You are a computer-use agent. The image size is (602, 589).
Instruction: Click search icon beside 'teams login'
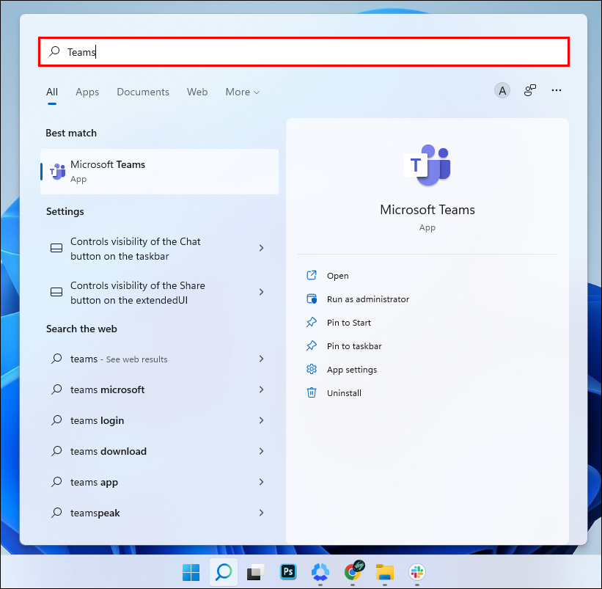[56, 420]
